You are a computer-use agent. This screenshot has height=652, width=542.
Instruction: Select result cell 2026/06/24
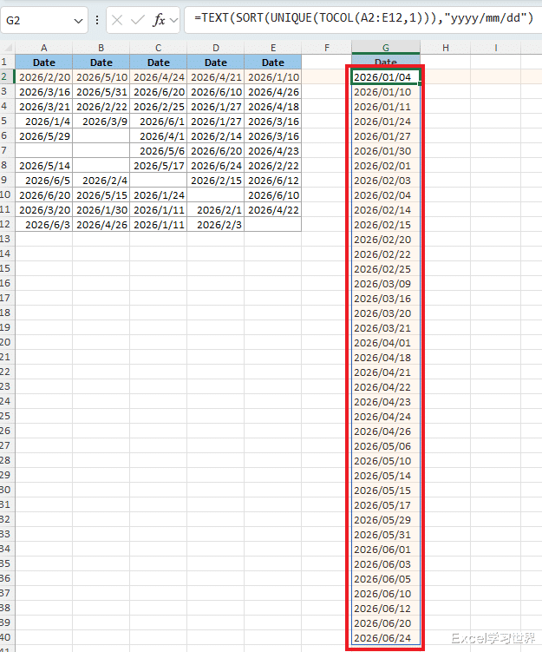click(x=386, y=638)
